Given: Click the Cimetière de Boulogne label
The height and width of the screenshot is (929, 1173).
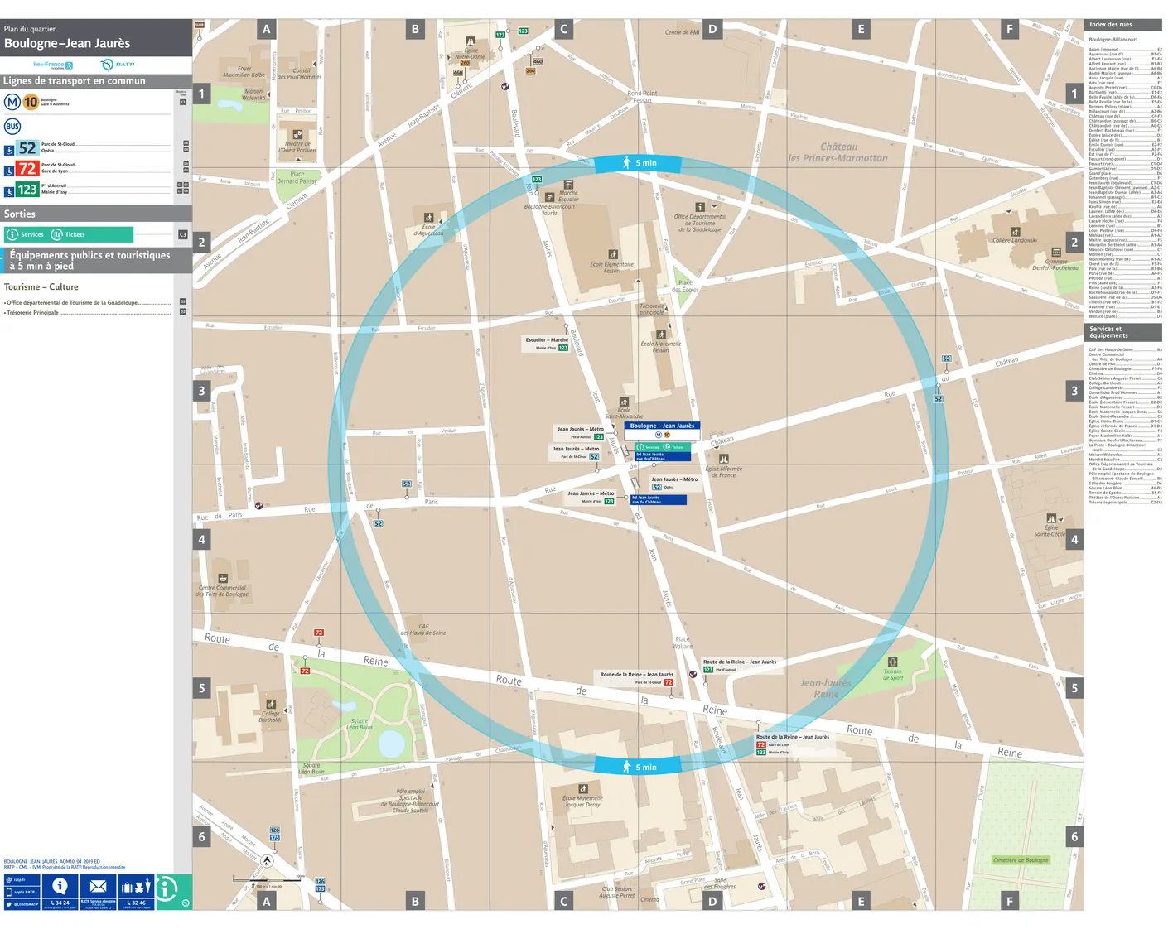Looking at the screenshot, I should (1021, 860).
